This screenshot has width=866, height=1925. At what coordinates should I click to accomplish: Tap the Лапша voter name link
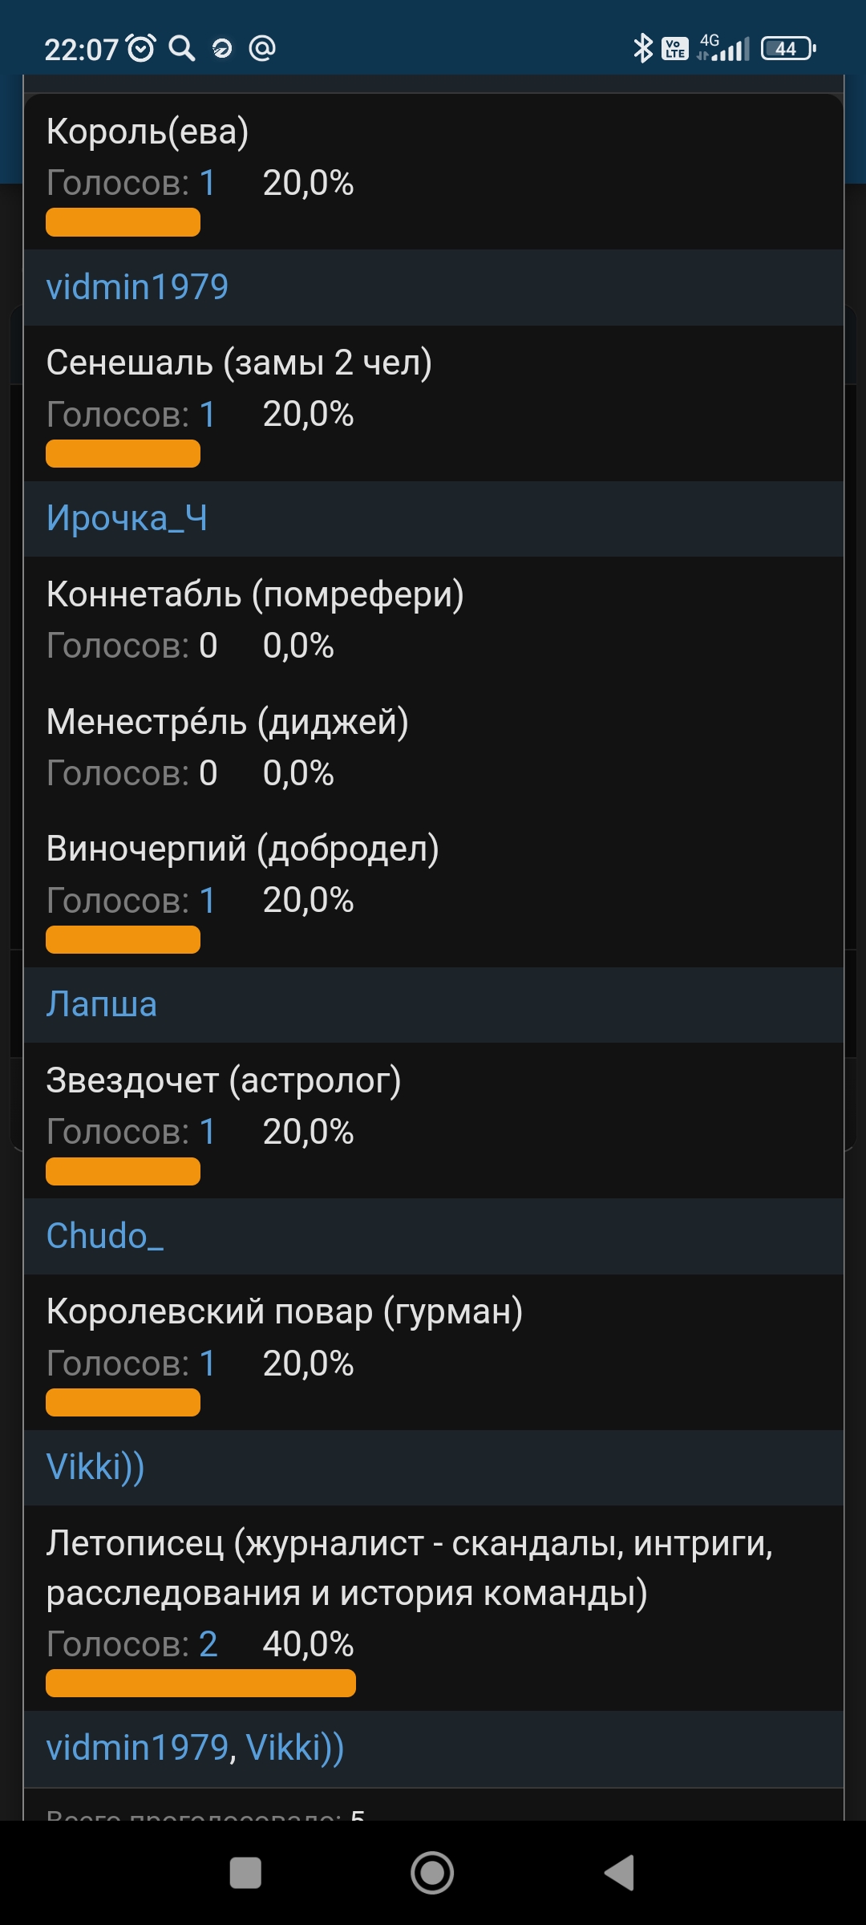tap(101, 1003)
